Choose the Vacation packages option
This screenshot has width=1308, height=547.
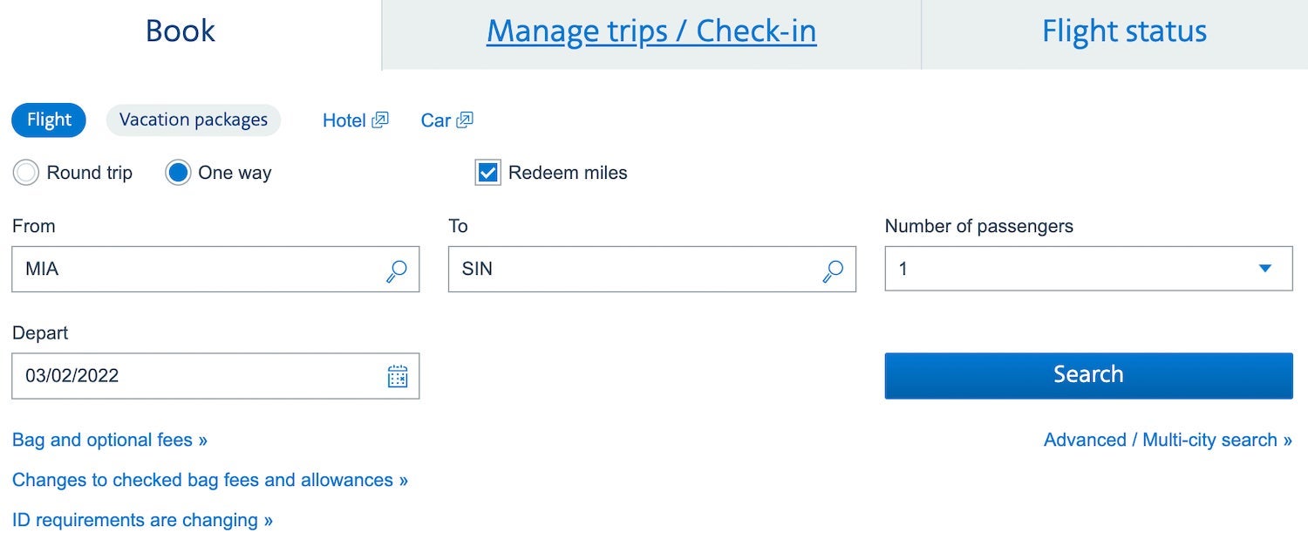194,120
